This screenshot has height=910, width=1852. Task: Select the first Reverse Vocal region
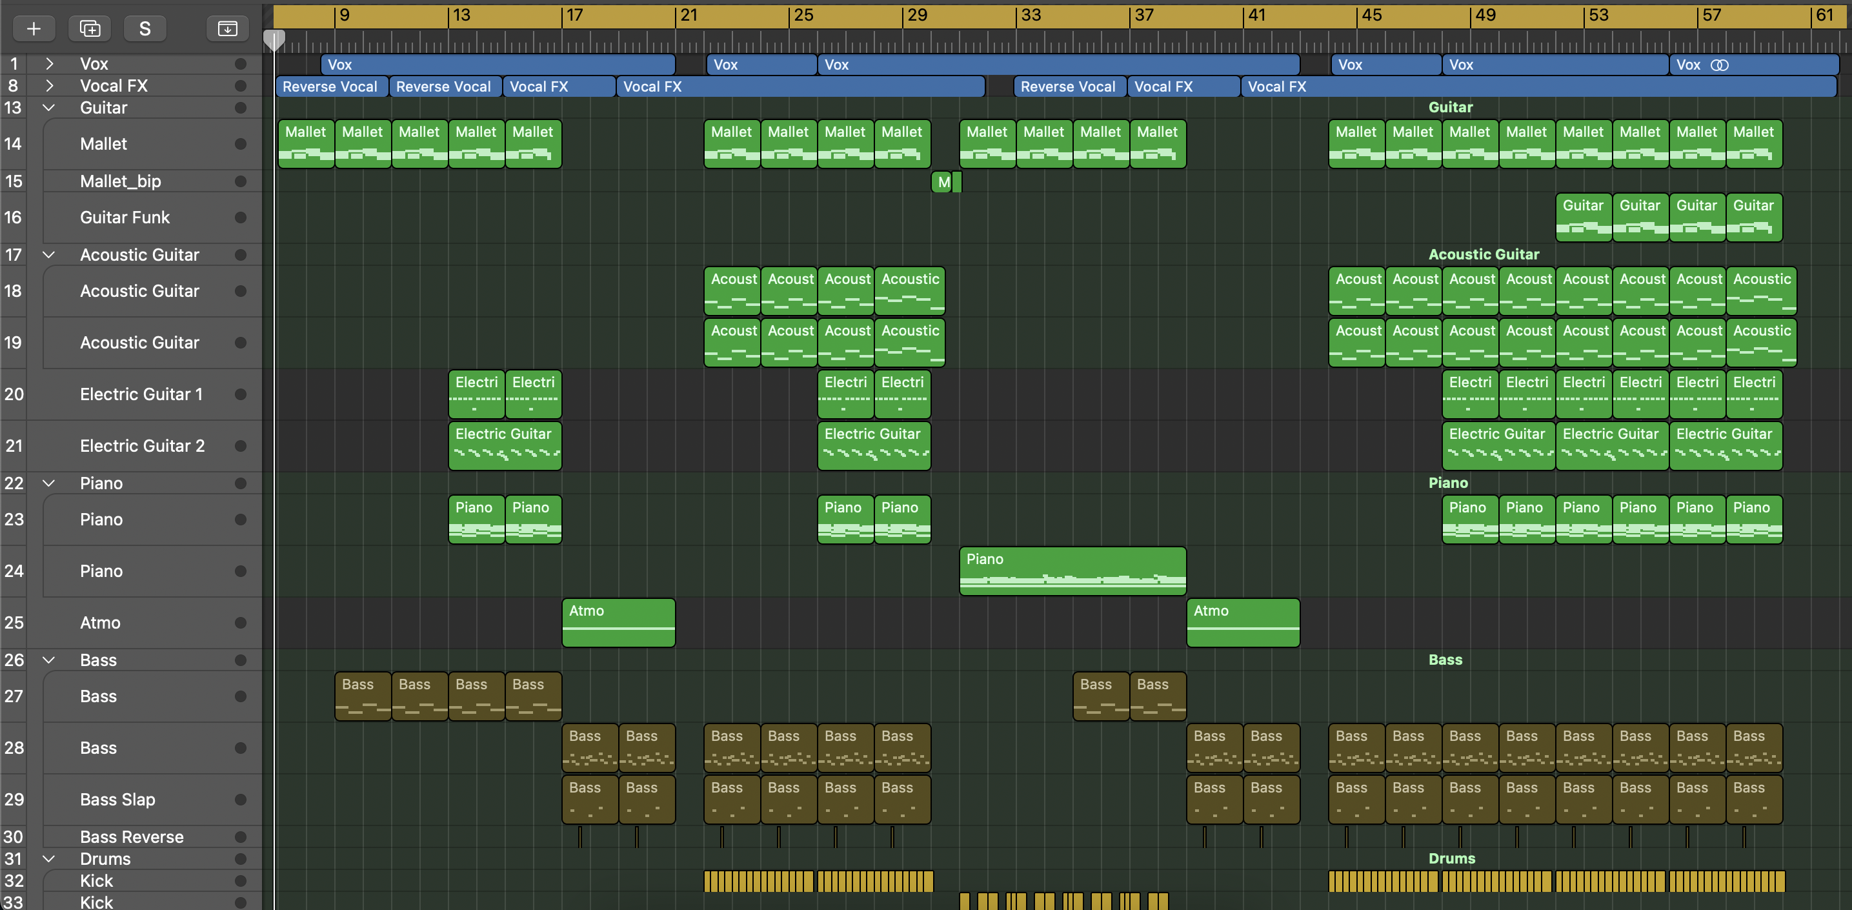coord(332,86)
